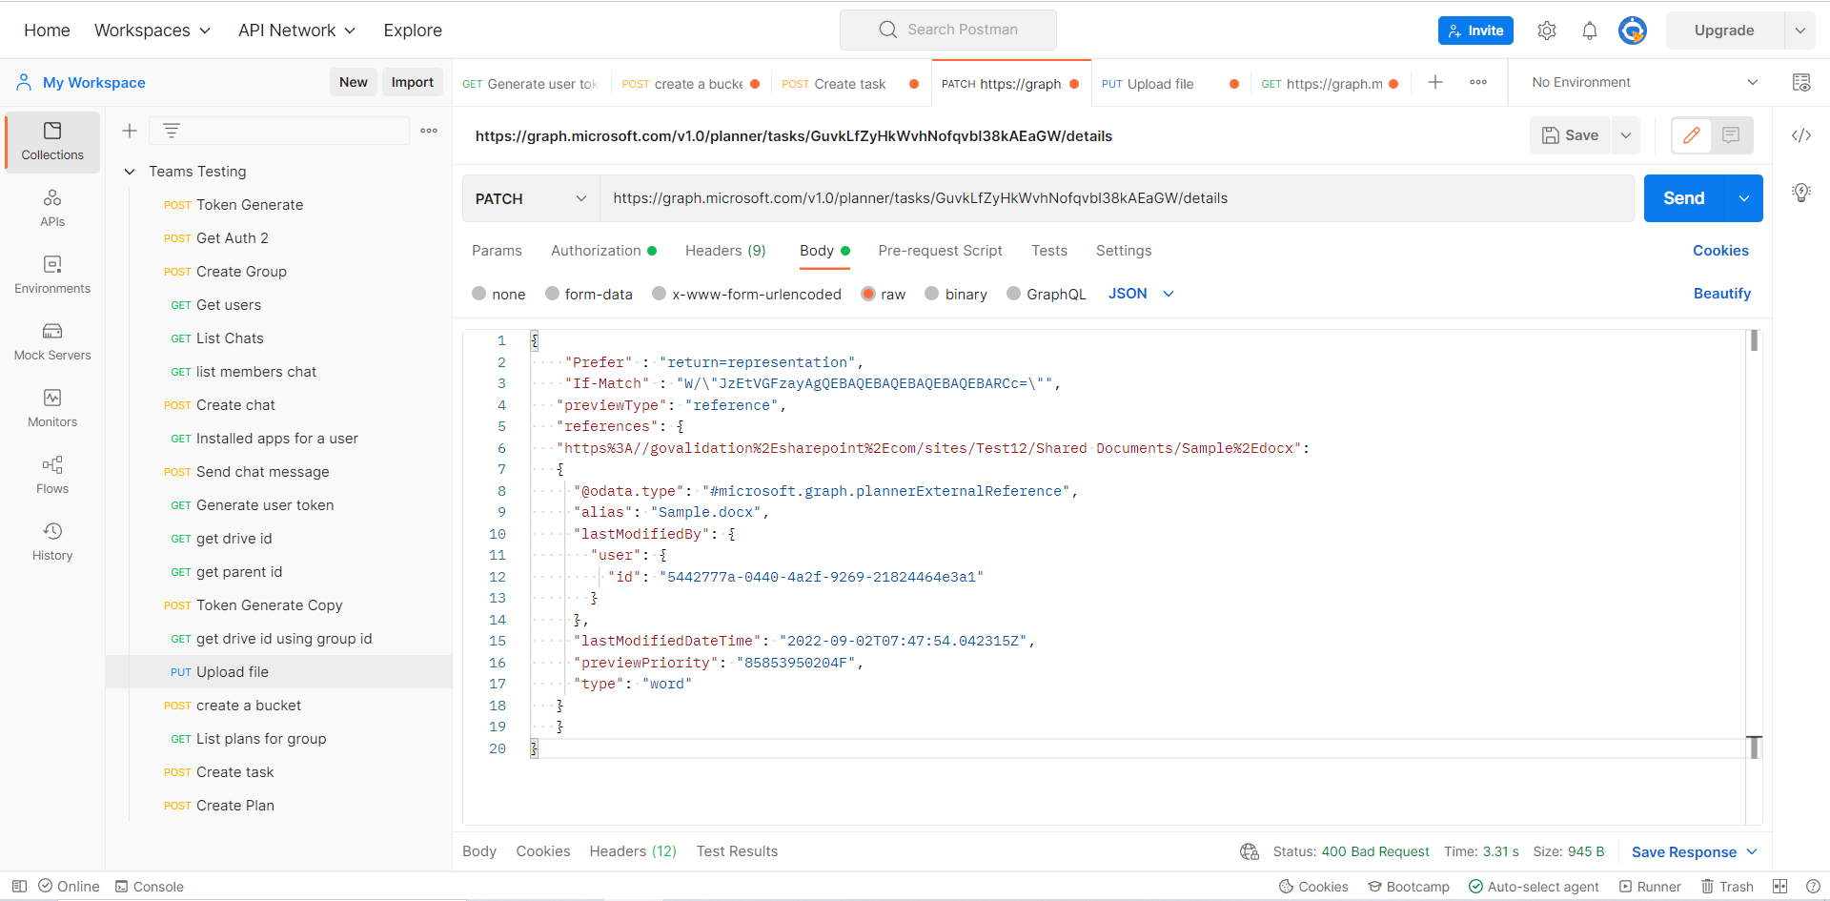The image size is (1830, 901).
Task: Open the environment quick look icon
Action: (x=1801, y=83)
